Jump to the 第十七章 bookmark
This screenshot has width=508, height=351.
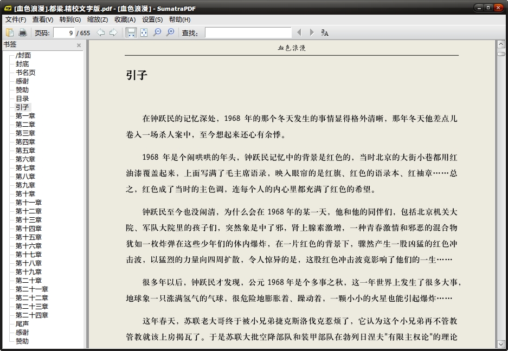click(29, 255)
